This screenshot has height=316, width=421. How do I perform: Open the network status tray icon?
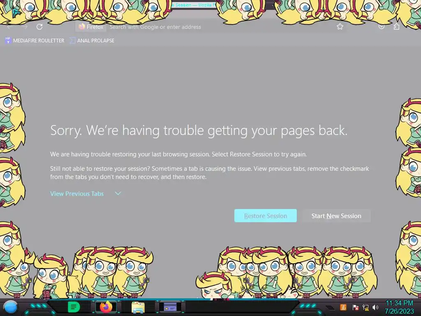365,307
